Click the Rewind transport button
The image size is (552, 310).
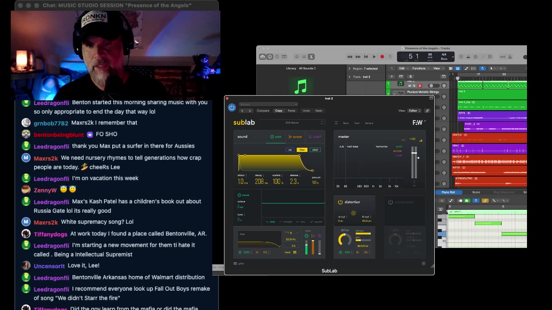(x=350, y=56)
